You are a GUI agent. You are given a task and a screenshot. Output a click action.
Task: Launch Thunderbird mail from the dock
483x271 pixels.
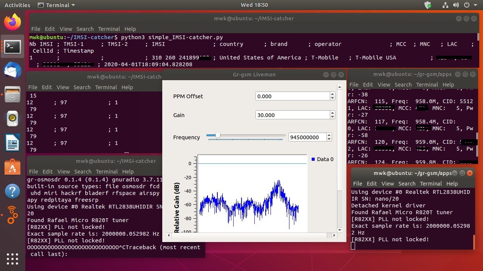pos(12,70)
